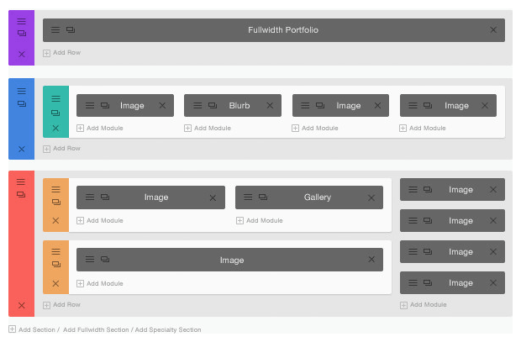Viewport: 521px width, 342px height.
Task: Click the Add Section link
Action: tap(34, 329)
